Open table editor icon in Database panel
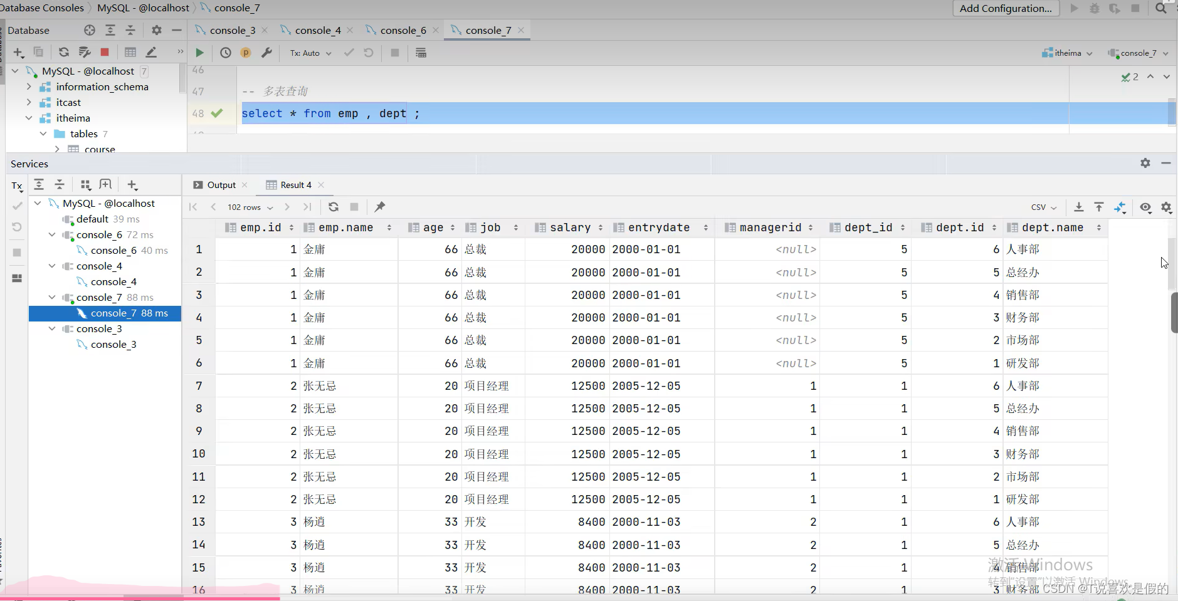Screen dimensions: 1178x601 click(130, 53)
